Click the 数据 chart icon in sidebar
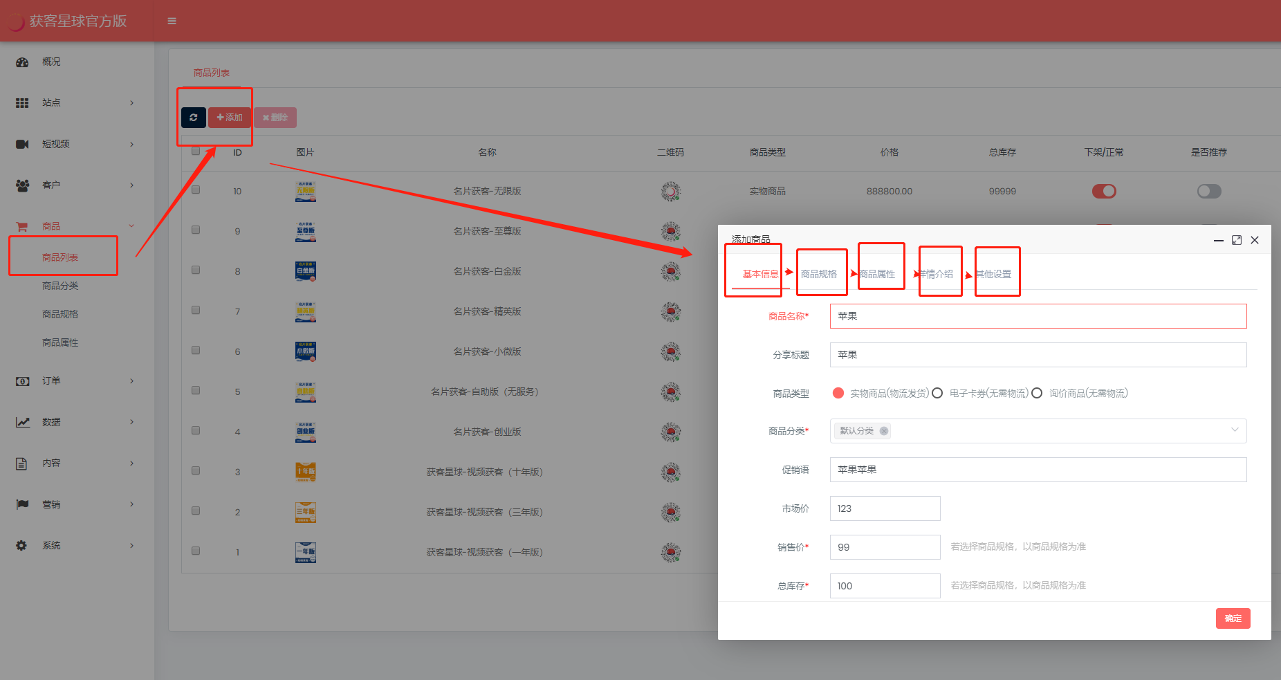1281x680 pixels. tap(22, 422)
